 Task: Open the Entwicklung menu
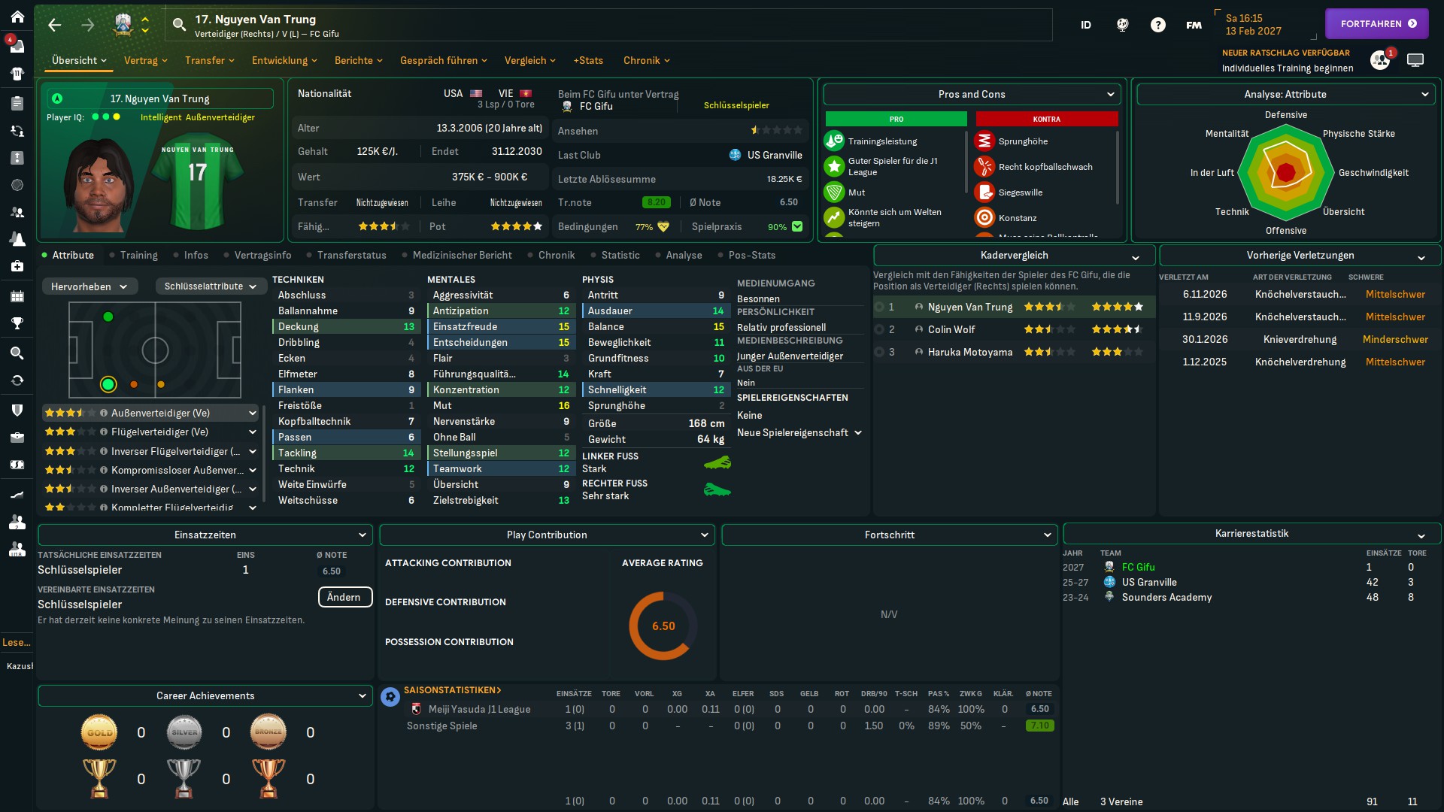(x=284, y=60)
